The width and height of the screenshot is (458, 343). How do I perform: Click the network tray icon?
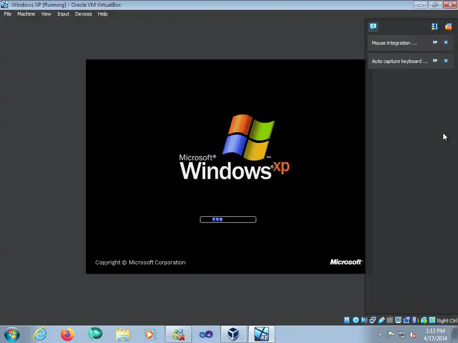(402, 335)
